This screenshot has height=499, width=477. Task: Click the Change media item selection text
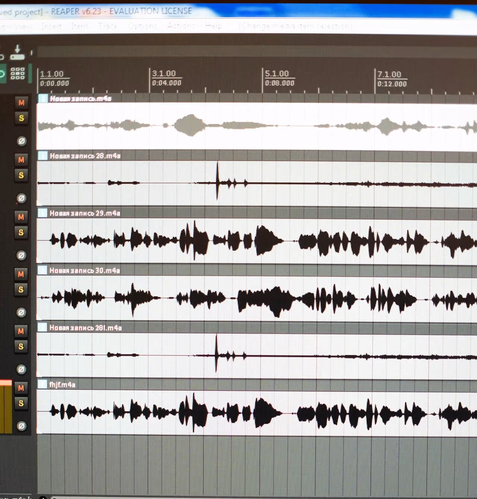click(x=296, y=26)
